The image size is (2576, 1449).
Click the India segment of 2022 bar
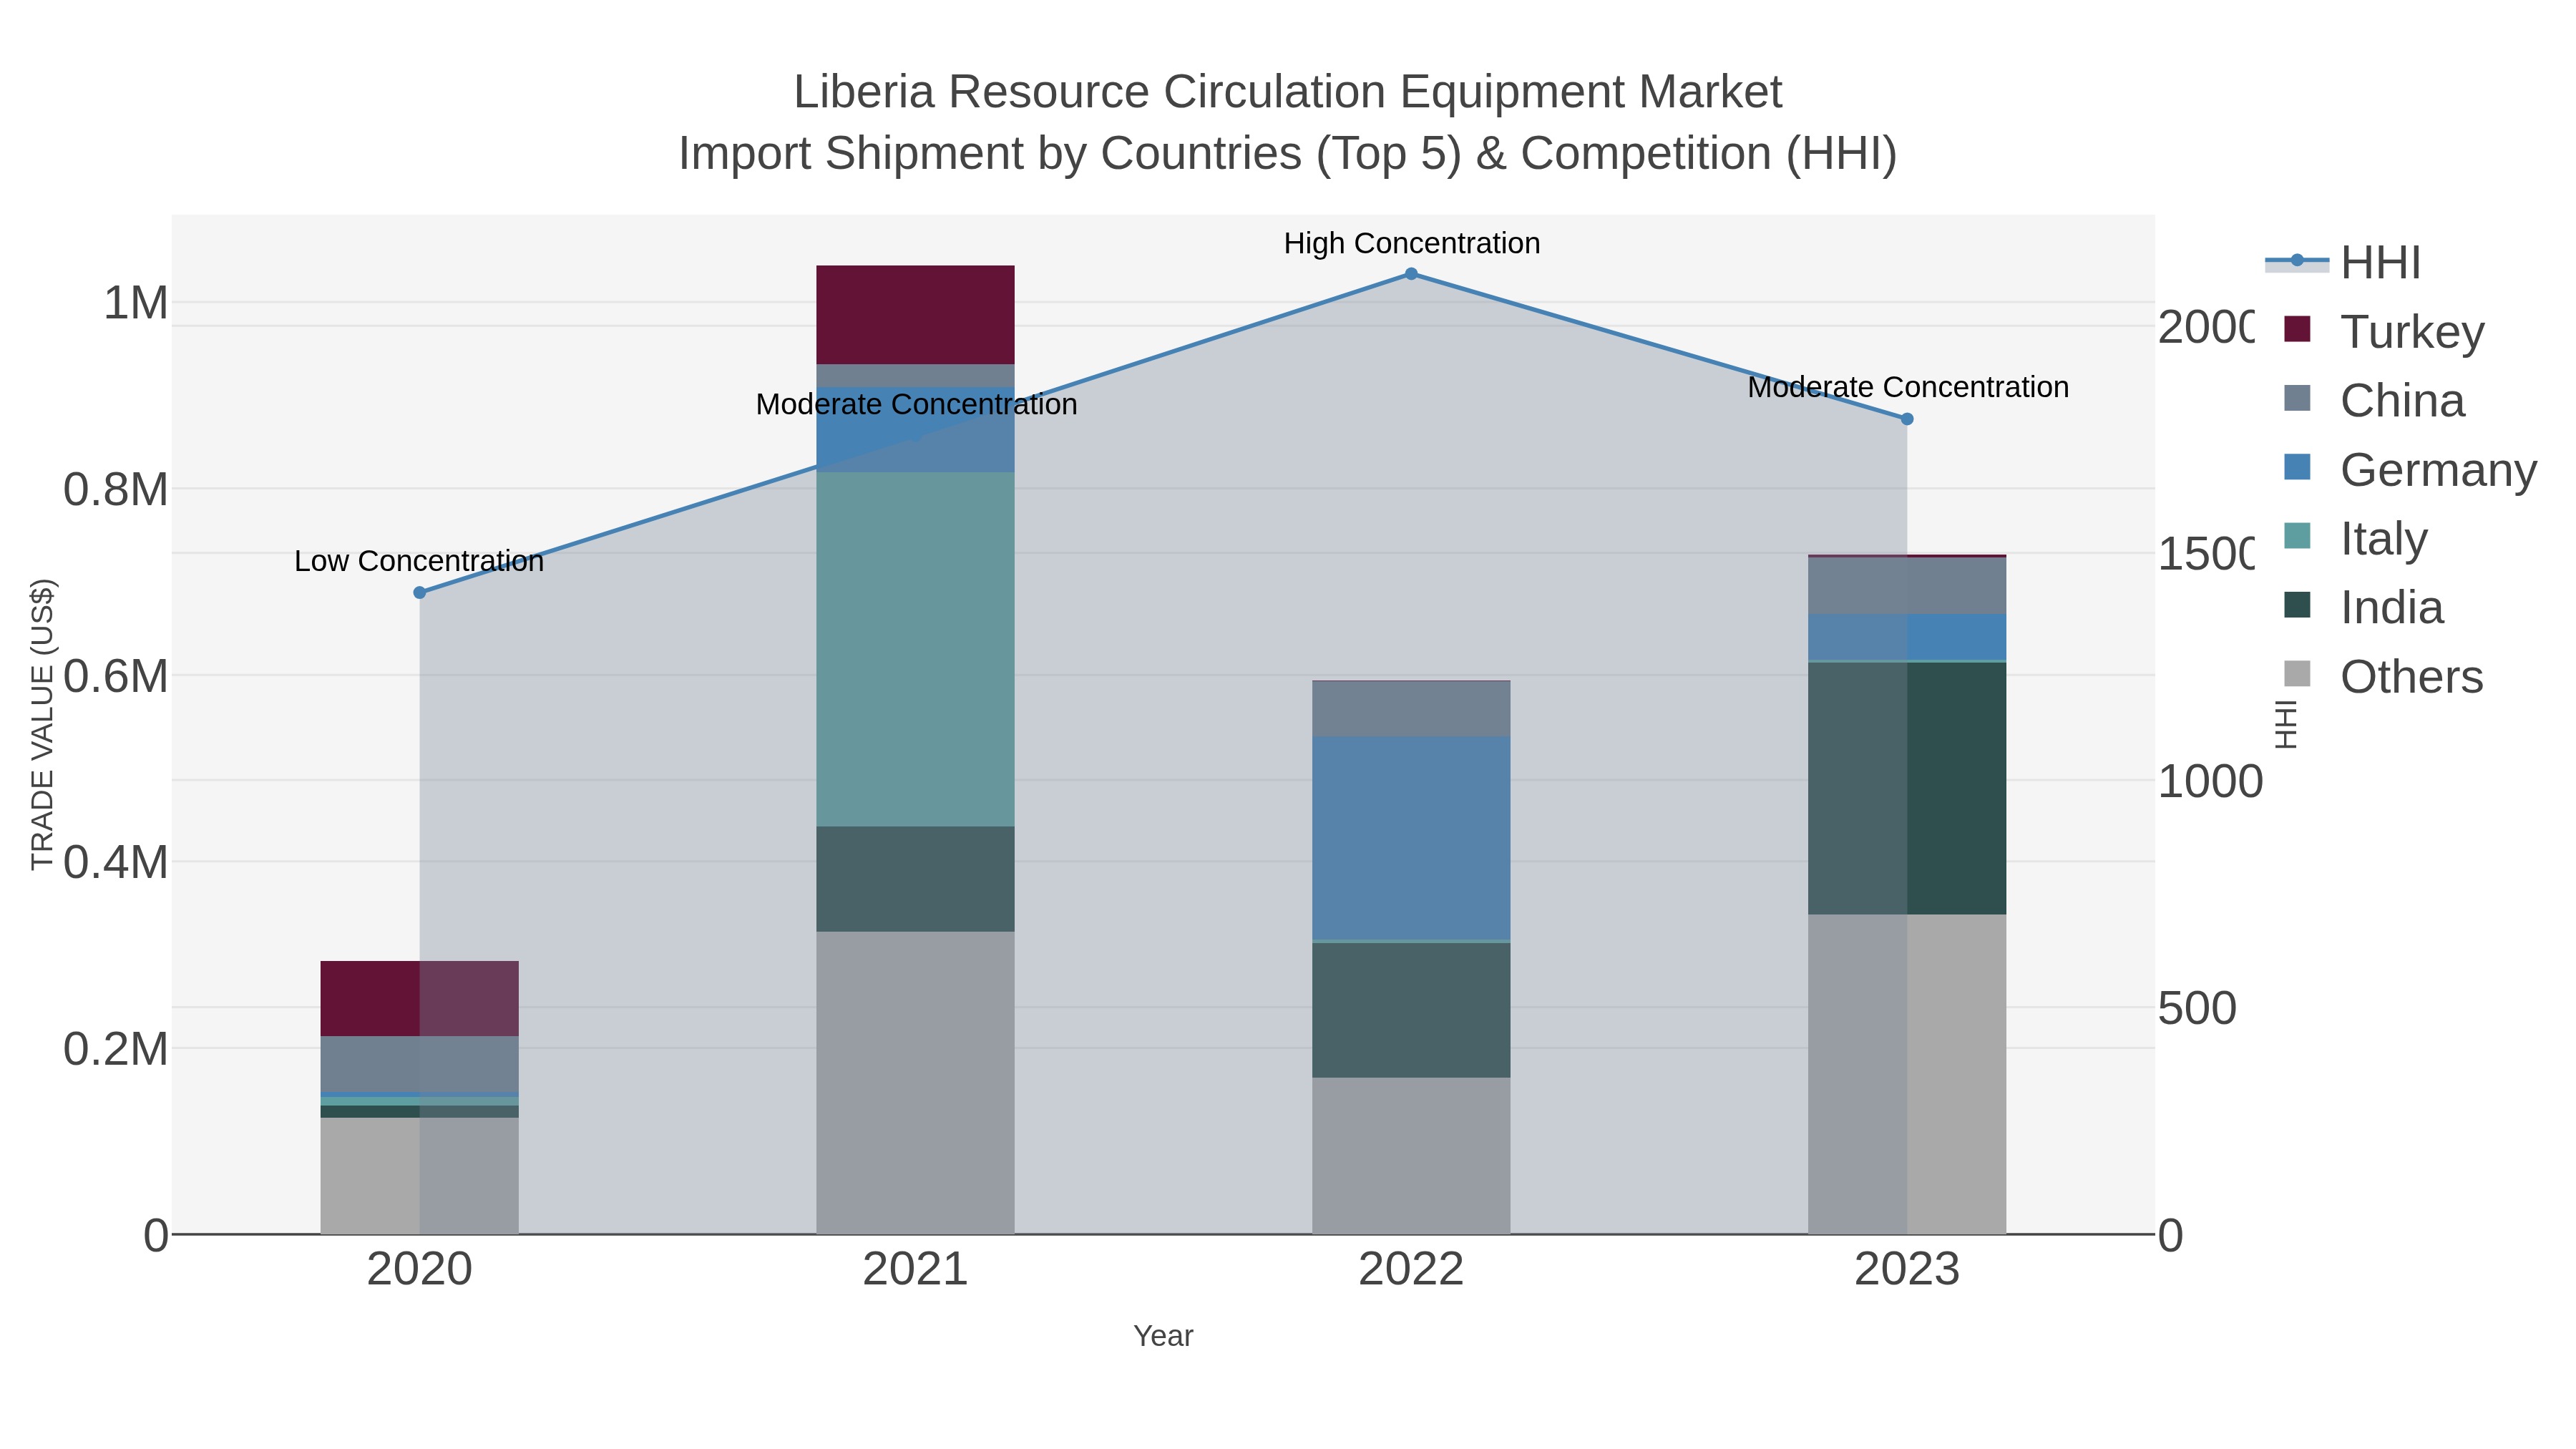(x=1411, y=1010)
